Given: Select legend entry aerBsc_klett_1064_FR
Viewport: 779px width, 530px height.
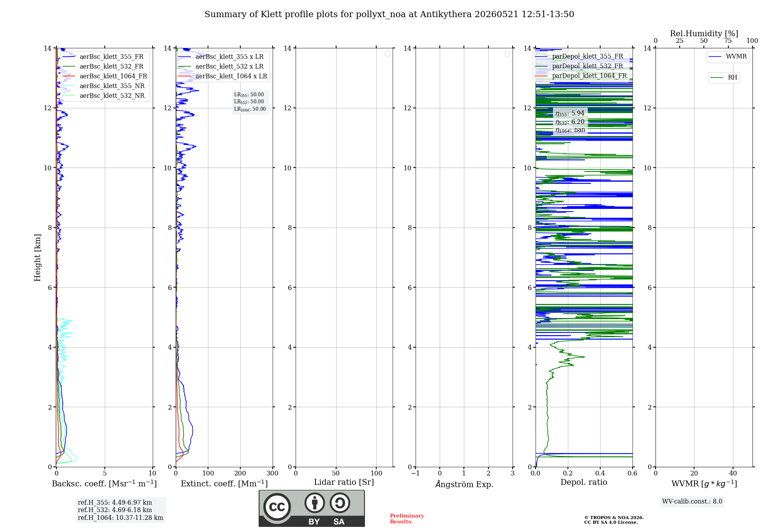Looking at the screenshot, I should (105, 76).
